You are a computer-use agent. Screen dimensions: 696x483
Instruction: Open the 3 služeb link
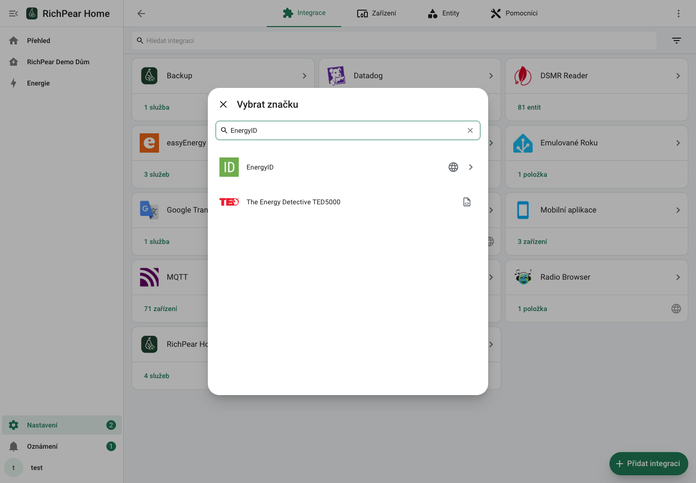[x=157, y=174]
